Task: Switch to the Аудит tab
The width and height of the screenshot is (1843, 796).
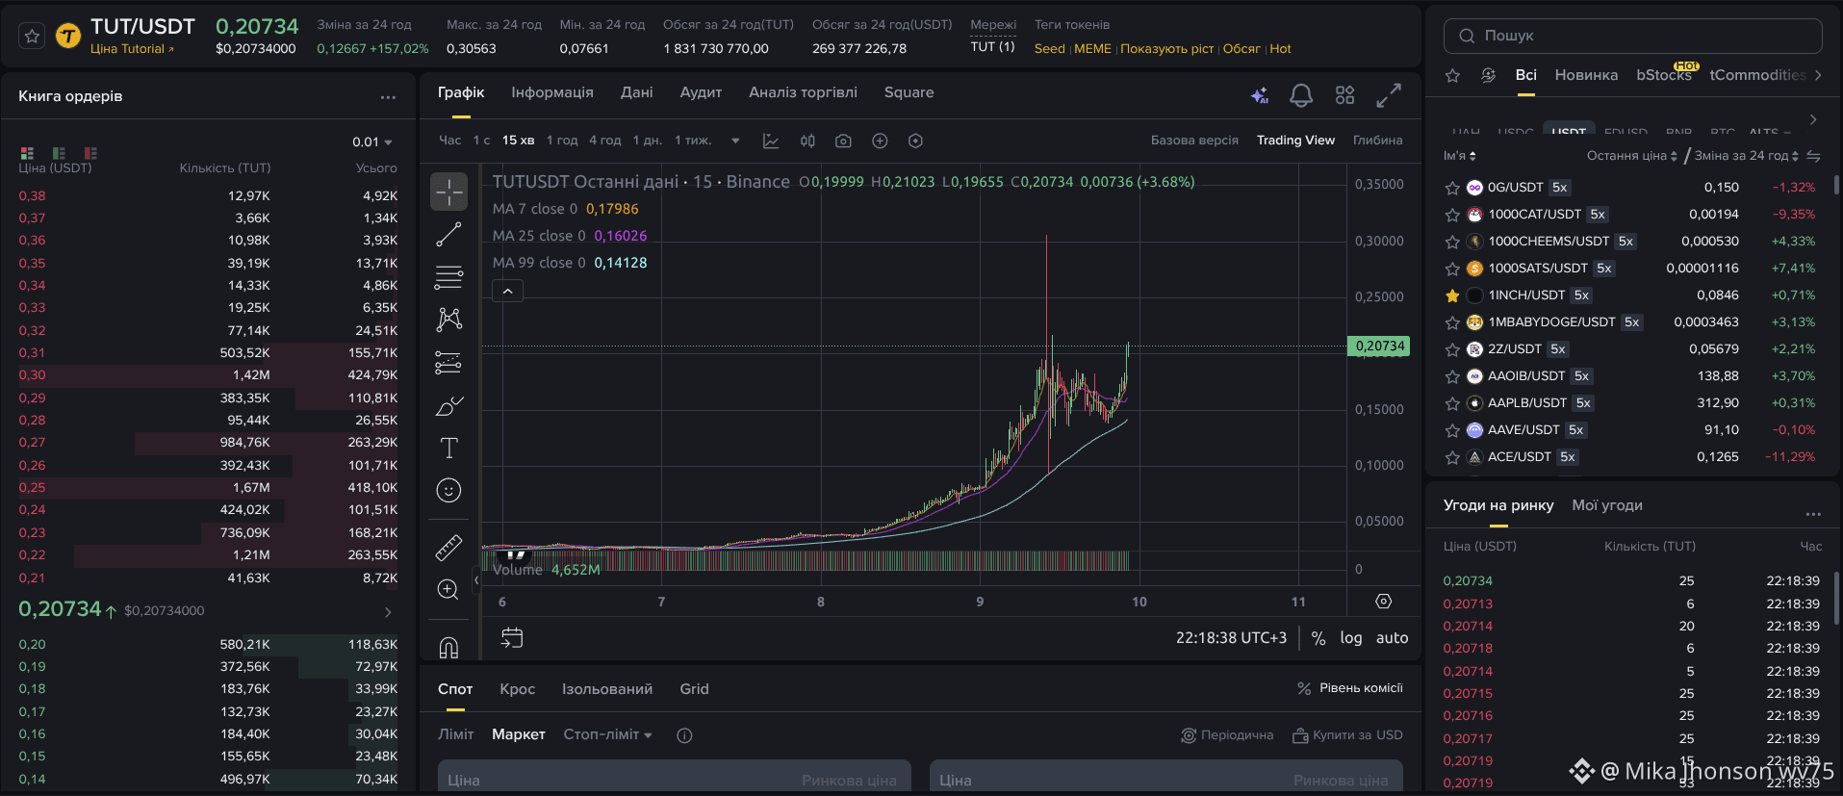Action: coord(701,92)
